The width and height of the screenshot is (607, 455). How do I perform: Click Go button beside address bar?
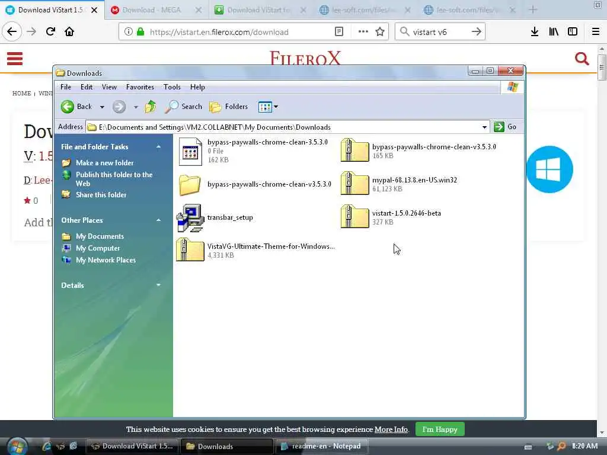[505, 127]
